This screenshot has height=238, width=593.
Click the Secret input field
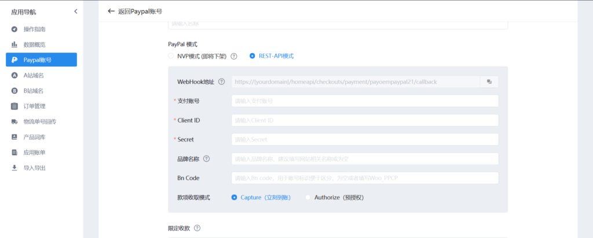point(364,139)
